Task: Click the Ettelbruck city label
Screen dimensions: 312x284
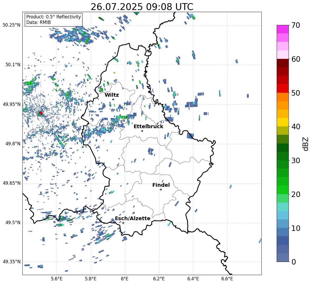Action: point(148,127)
